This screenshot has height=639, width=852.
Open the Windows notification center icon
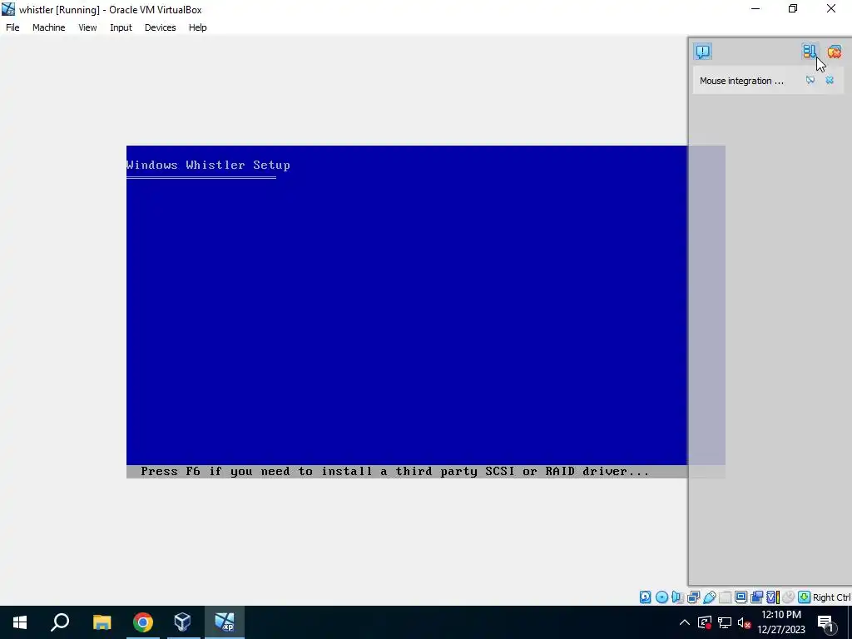click(x=826, y=622)
